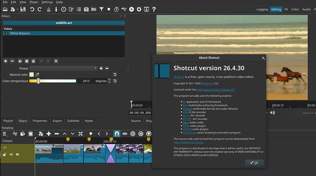
Task: Go to next marker on timeline toolbar
Action: [x=107, y=134]
